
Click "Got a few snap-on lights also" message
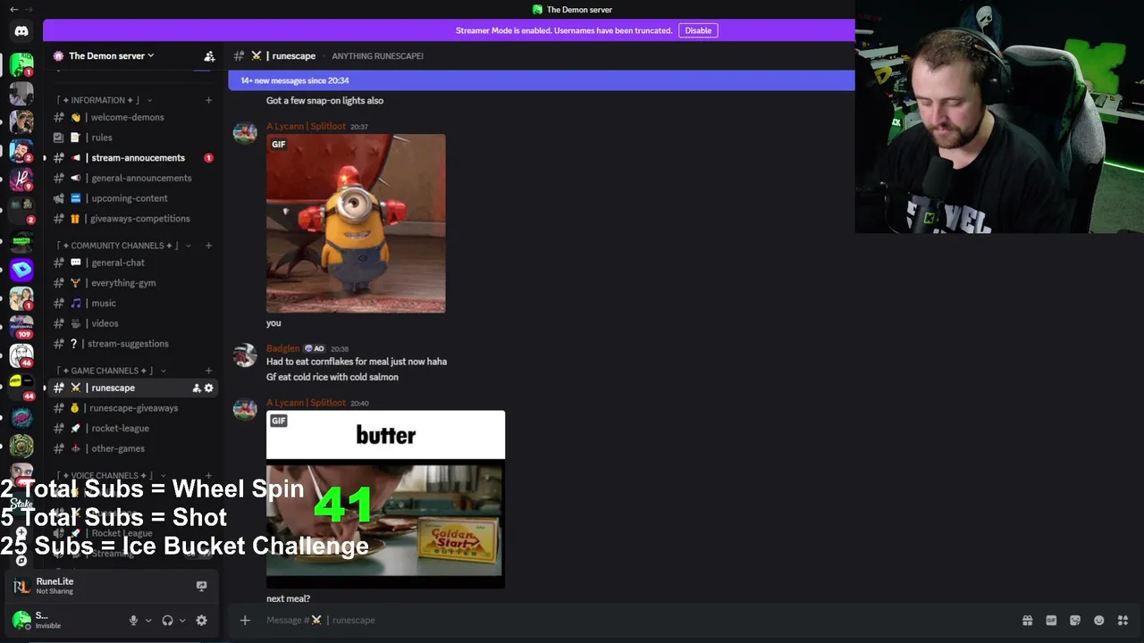click(324, 101)
